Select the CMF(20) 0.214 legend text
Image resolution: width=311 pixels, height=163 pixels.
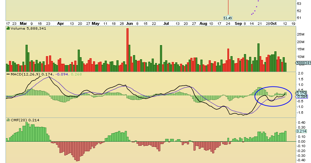(25, 120)
